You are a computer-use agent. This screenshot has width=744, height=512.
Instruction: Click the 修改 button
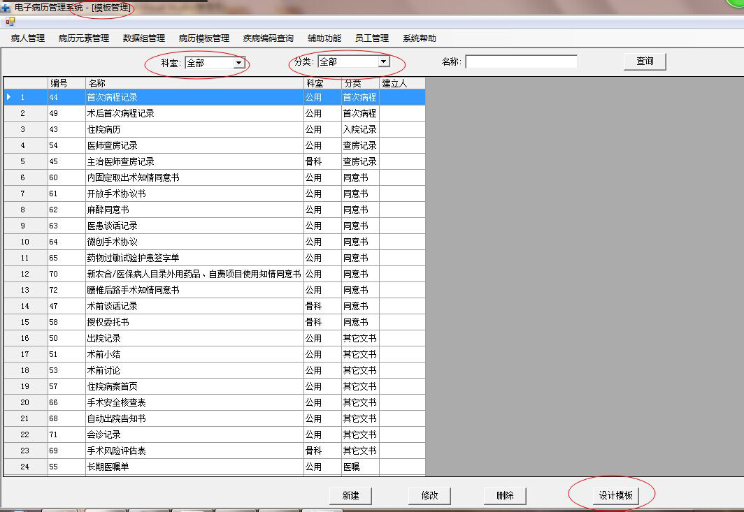point(429,495)
